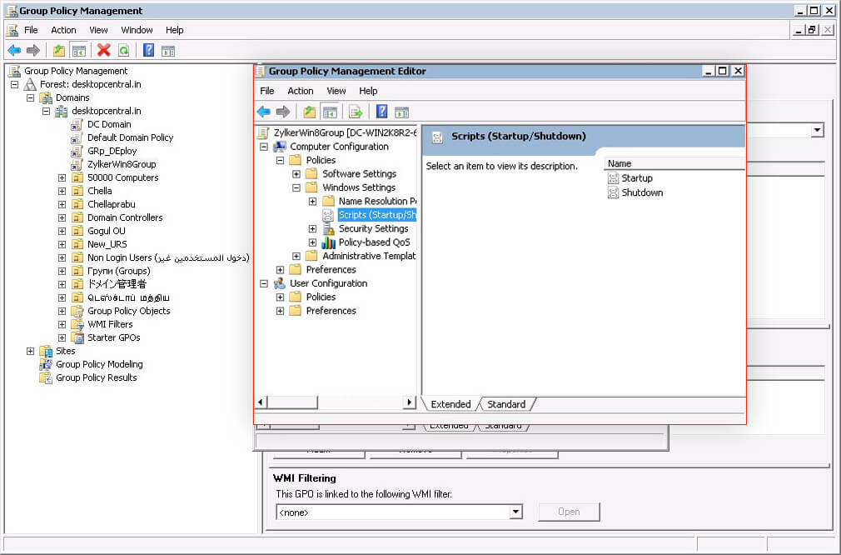Collapse the Computer Configuration tree
Viewport: 841px width, 555px height.
click(x=264, y=146)
